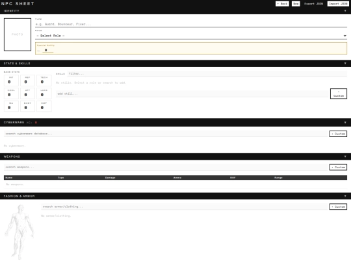Focus the search armor/clothing field
This screenshot has height=263, width=351.
pos(185,207)
